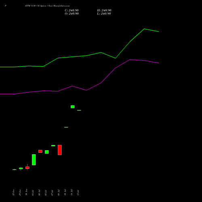Click the small red candle with upper wick
The image size is (202, 202).
pos(27,167)
